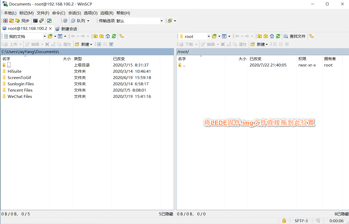Go to remote parent directory icon
This screenshot has height=224, width=349.
point(260,36)
